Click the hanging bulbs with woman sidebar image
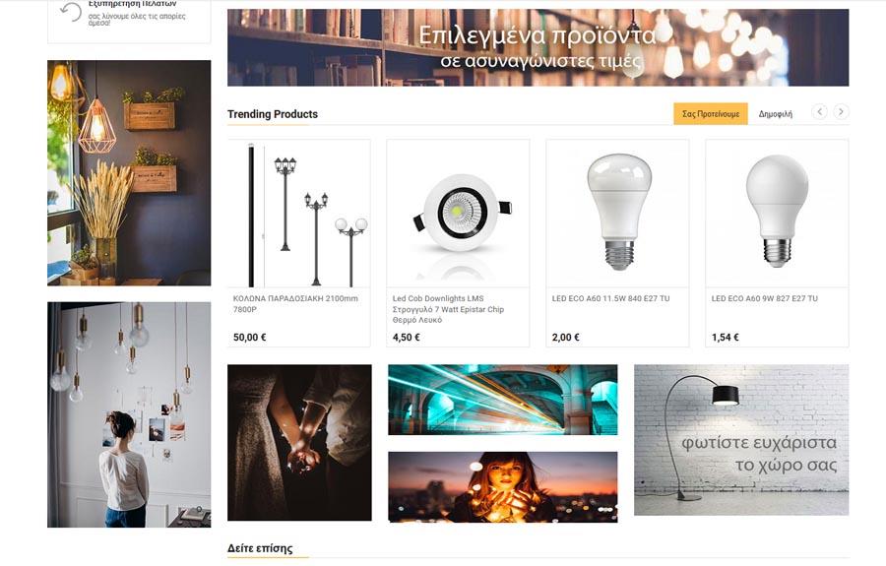This screenshot has height=566, width=886. tap(129, 414)
